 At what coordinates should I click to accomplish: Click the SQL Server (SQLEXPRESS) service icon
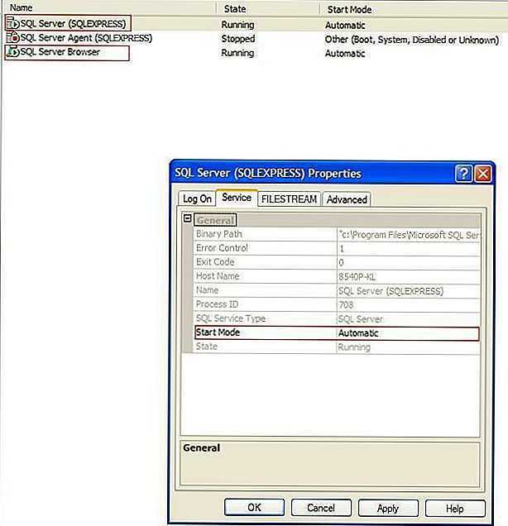(12, 25)
